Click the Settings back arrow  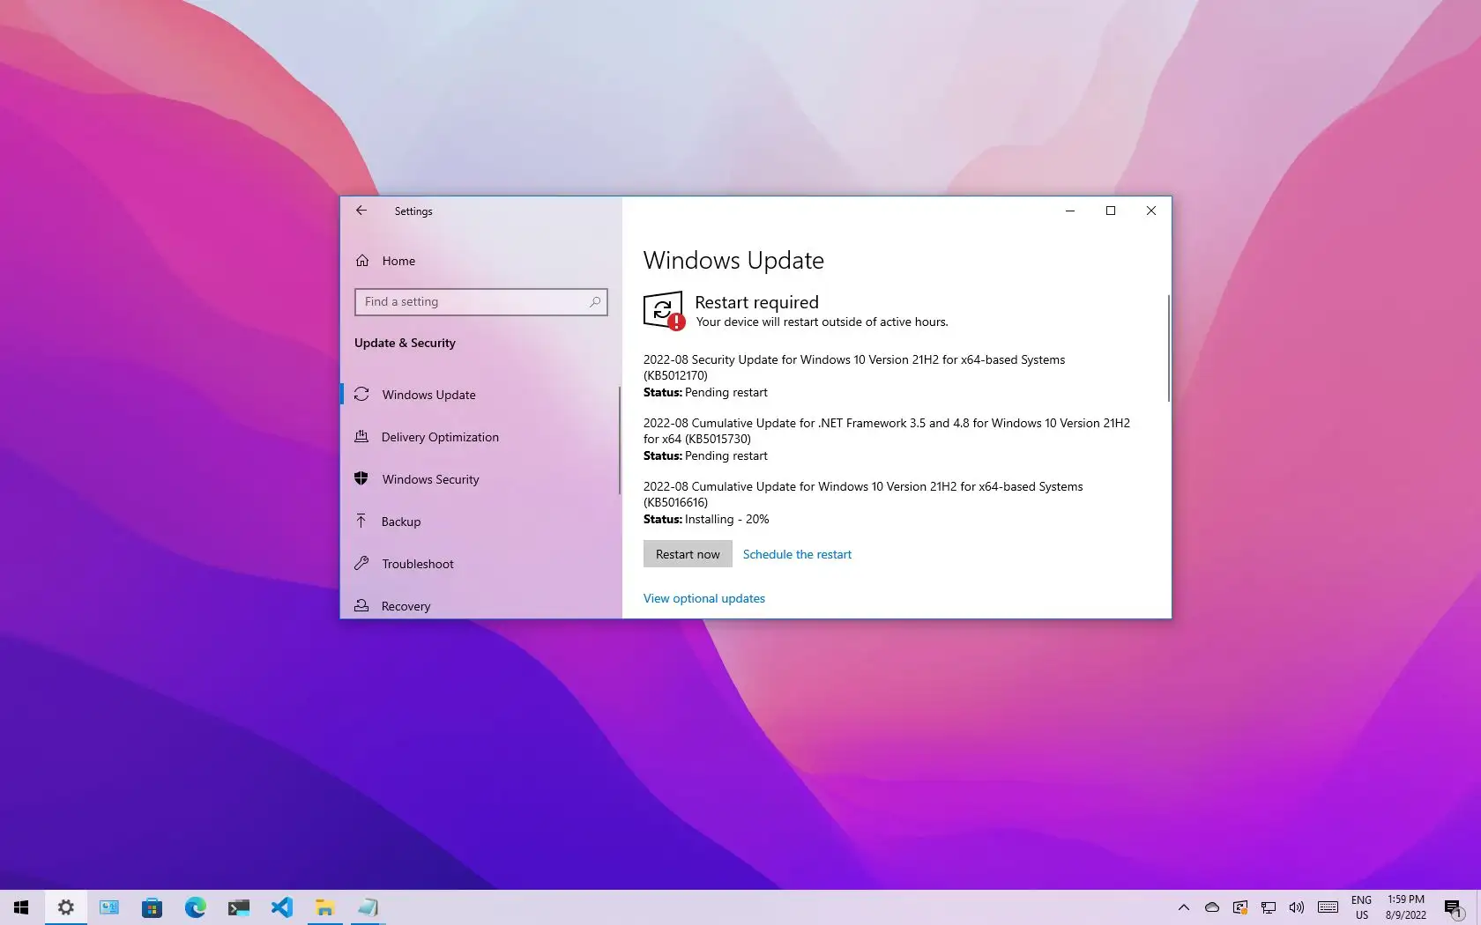click(x=361, y=211)
